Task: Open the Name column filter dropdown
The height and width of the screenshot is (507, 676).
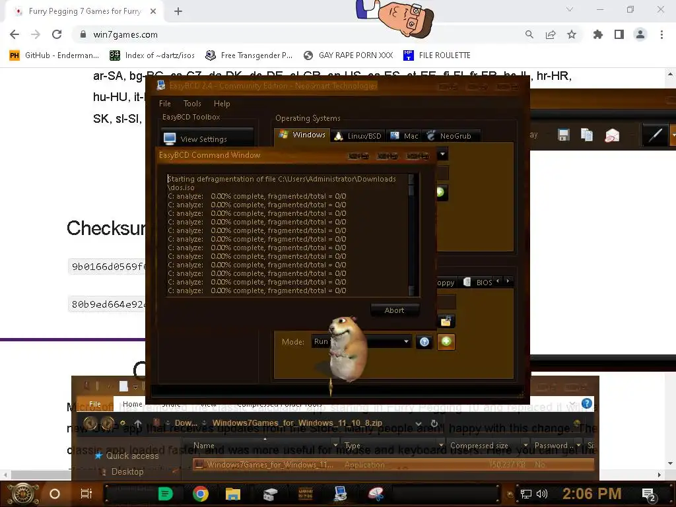Action: point(335,445)
